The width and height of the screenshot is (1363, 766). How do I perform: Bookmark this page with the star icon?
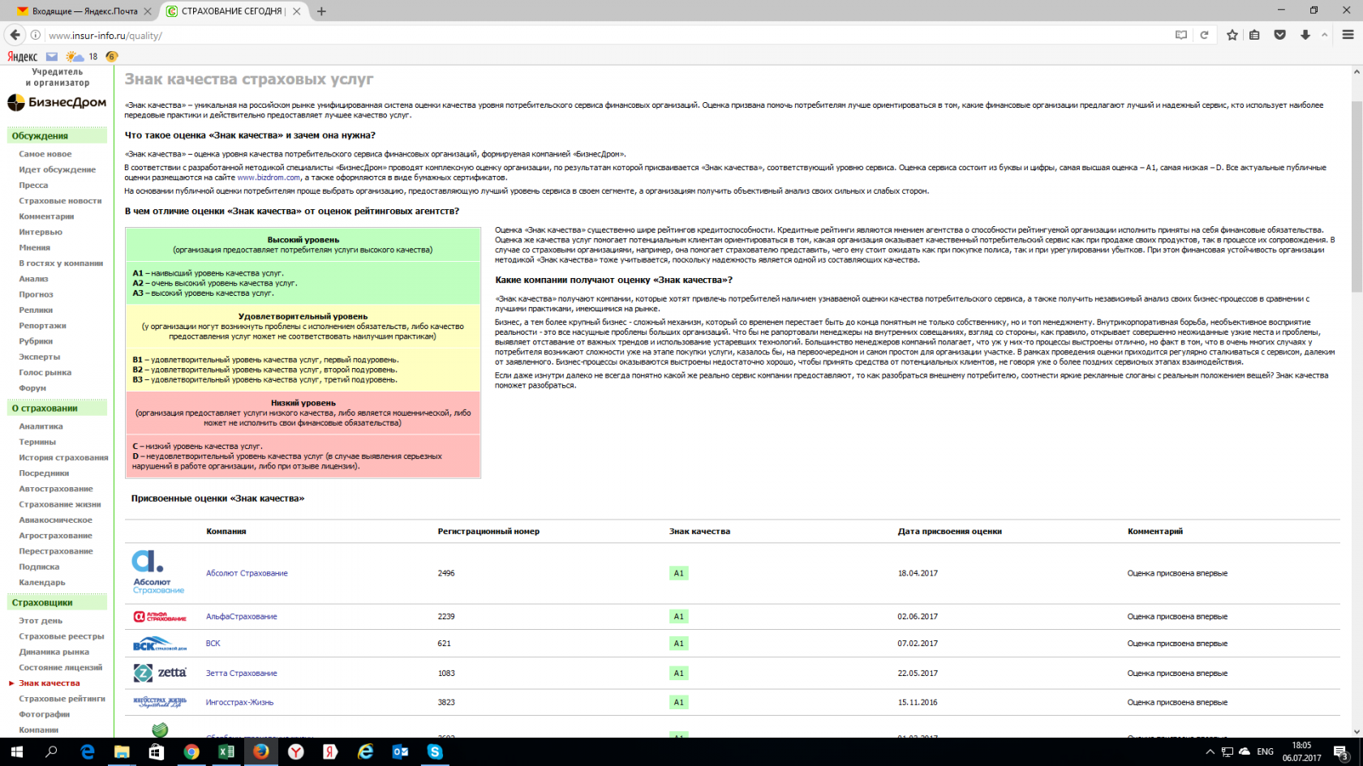[x=1232, y=35]
